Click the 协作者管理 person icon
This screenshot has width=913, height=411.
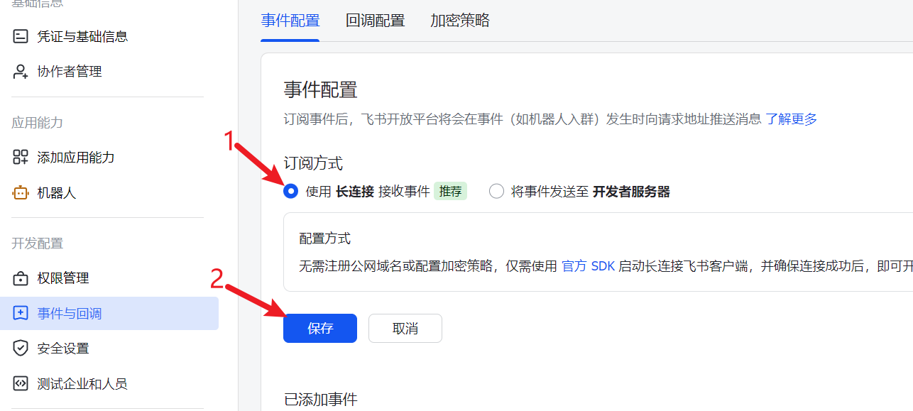21,72
